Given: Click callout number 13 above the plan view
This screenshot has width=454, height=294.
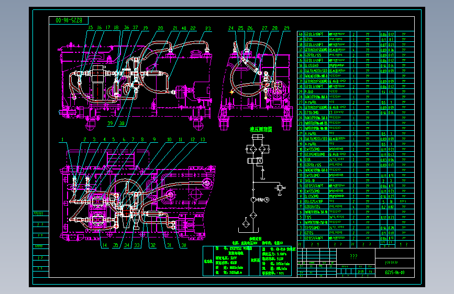Looking at the screenshot, I should pos(203,140).
